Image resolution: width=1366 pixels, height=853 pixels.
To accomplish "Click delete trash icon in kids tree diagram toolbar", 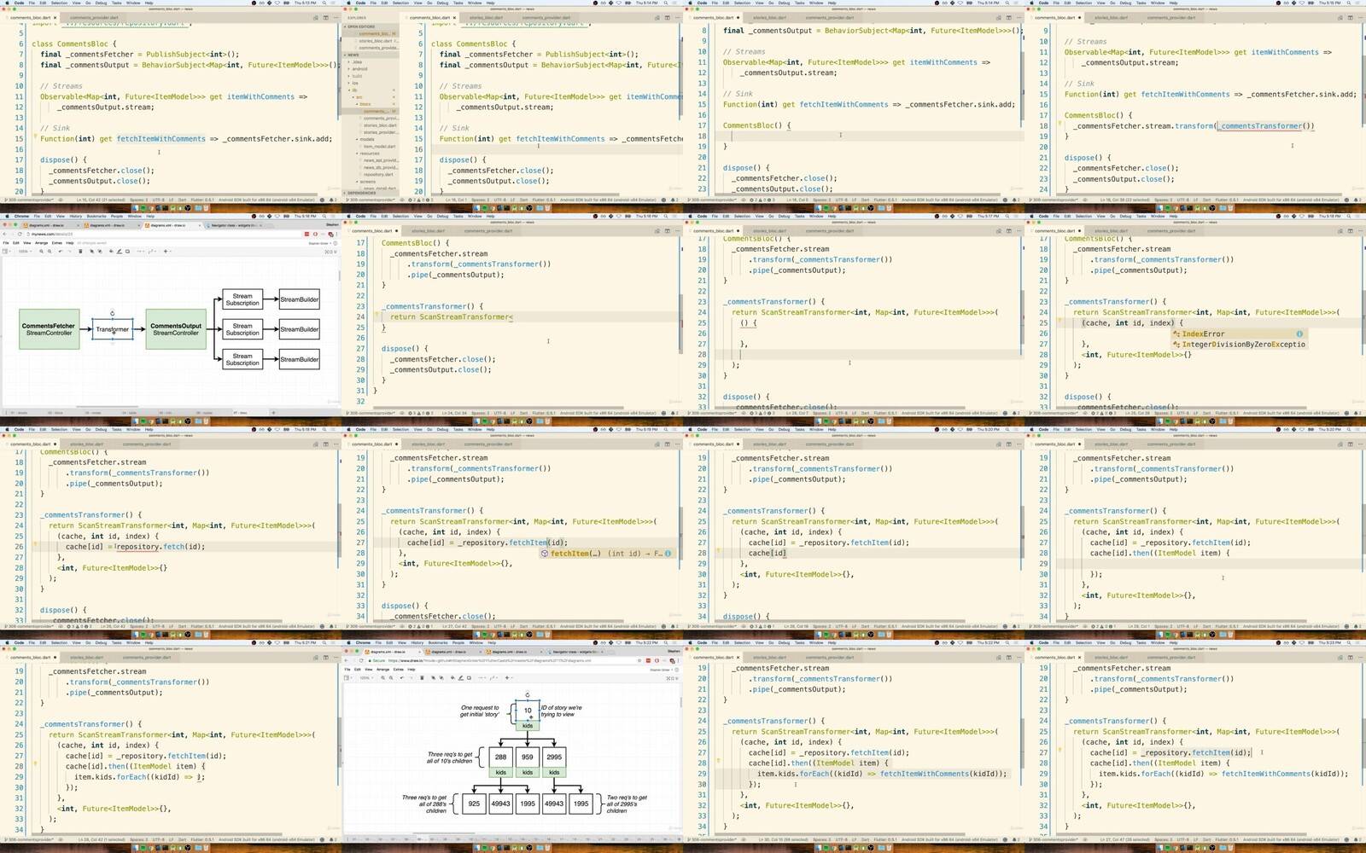I will [x=422, y=677].
